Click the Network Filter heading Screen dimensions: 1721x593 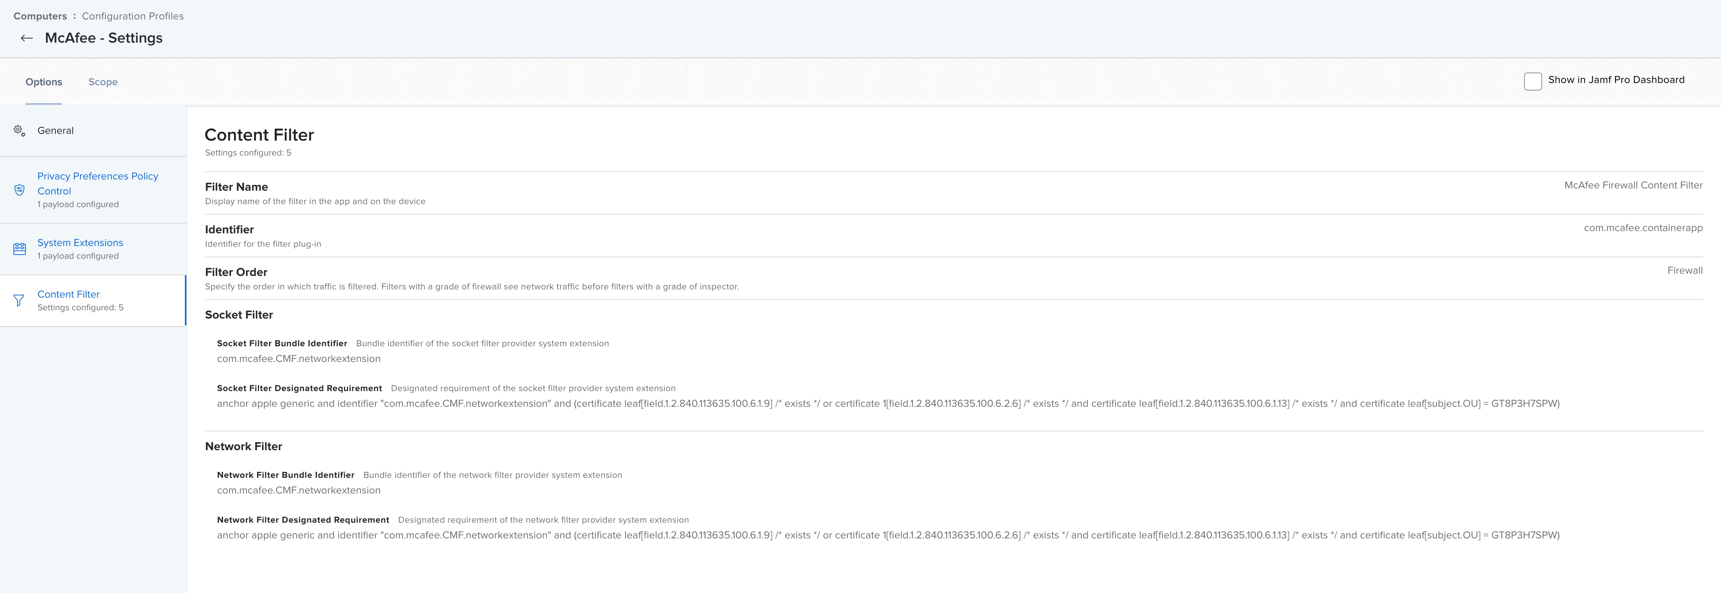pos(244,446)
